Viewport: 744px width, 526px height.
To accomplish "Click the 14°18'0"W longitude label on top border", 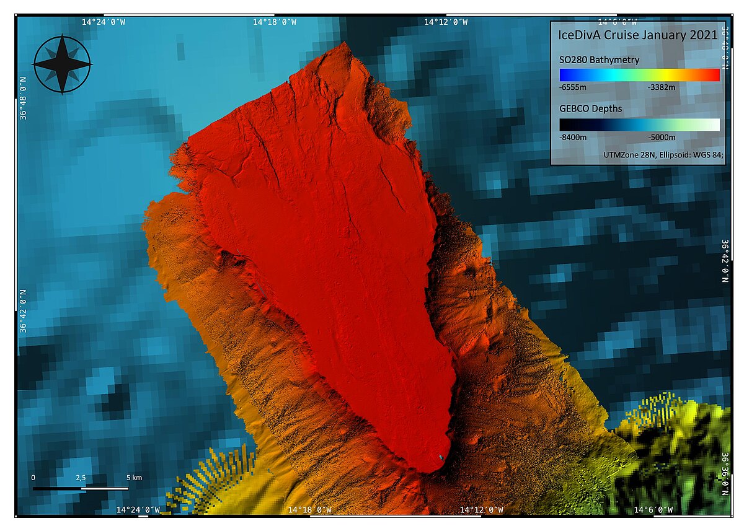I will 275,22.
